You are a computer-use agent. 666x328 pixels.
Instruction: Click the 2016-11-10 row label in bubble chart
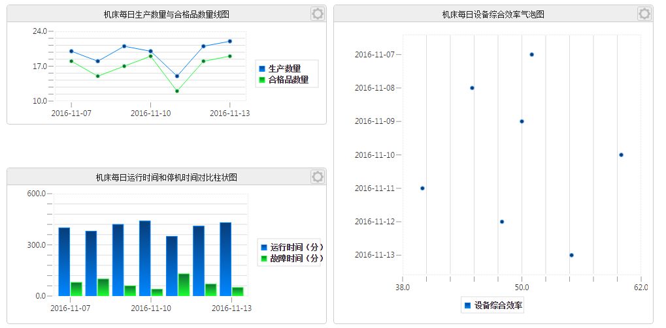pos(375,155)
